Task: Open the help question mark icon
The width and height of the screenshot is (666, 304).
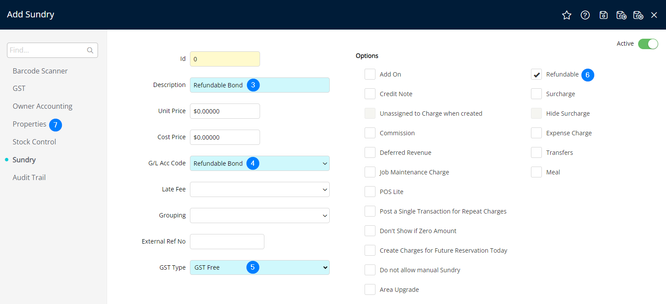Action: click(585, 15)
